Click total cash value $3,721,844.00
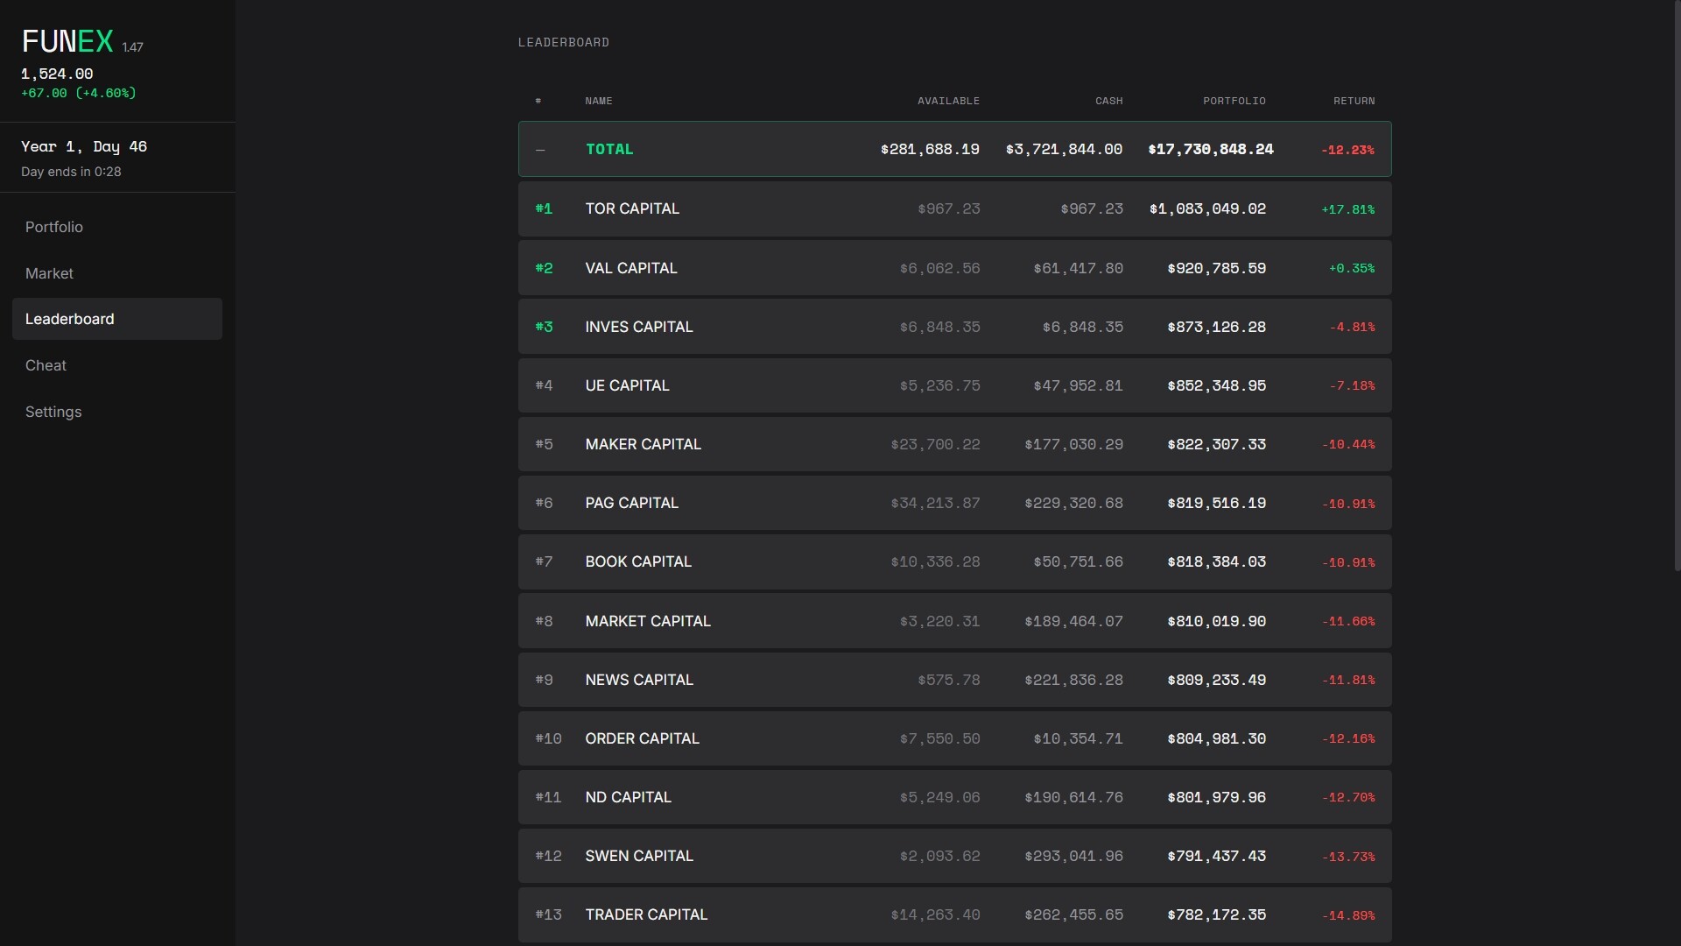This screenshot has height=946, width=1681. coord(1064,149)
